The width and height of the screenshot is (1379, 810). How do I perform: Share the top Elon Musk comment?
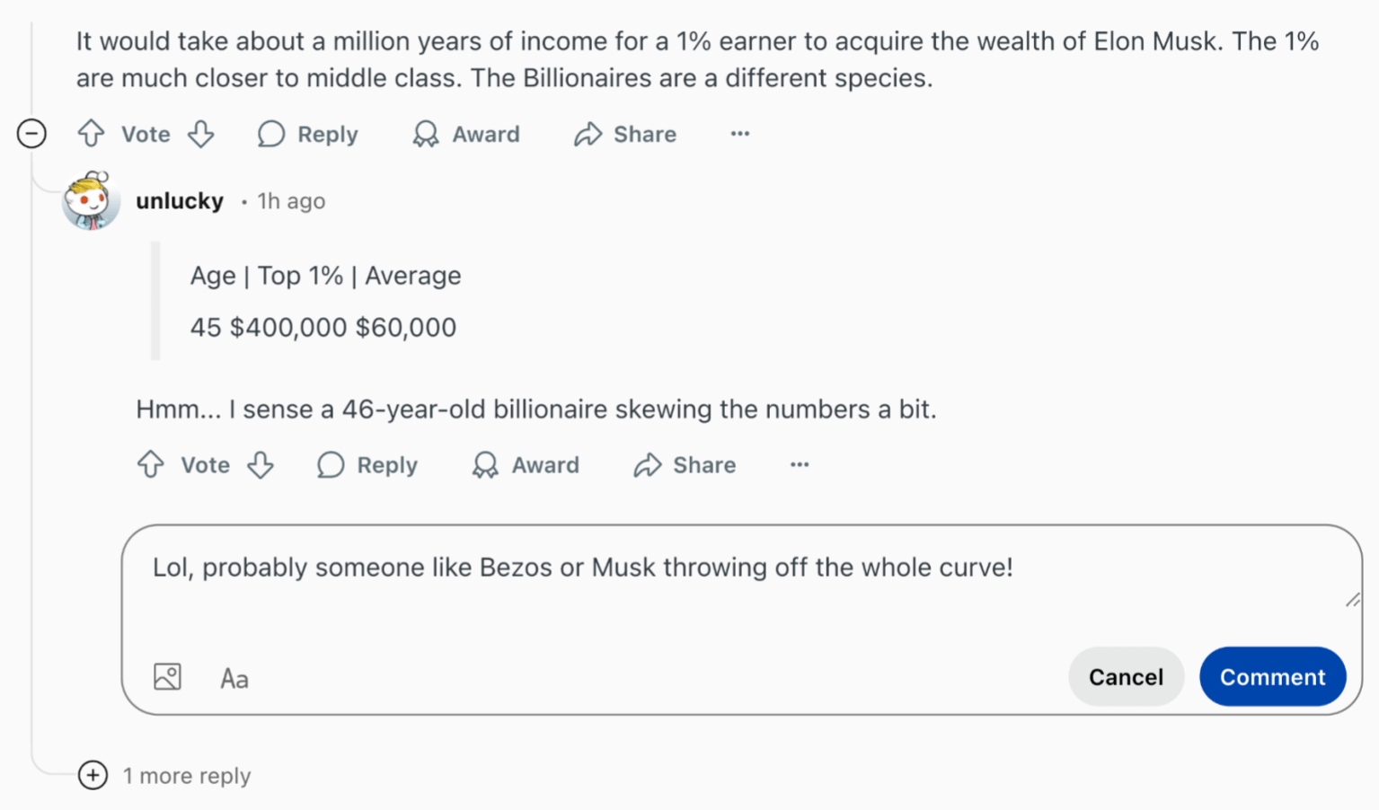coord(625,134)
